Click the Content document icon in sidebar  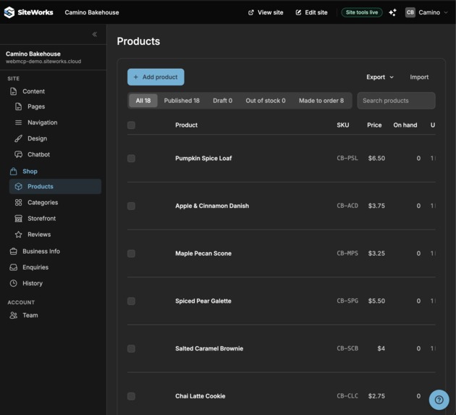(x=13, y=91)
